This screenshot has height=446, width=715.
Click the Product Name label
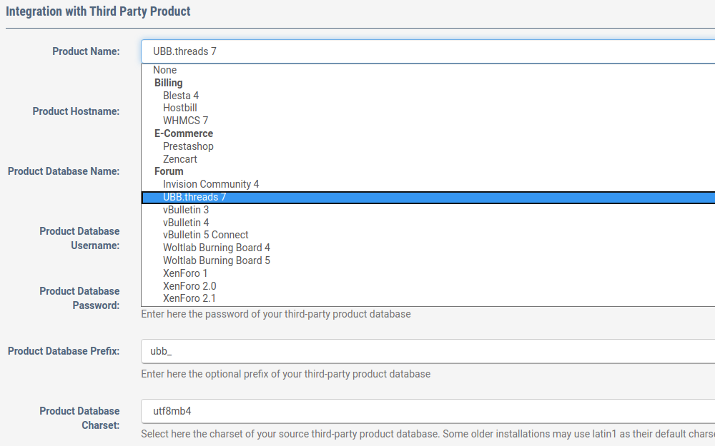pos(86,51)
